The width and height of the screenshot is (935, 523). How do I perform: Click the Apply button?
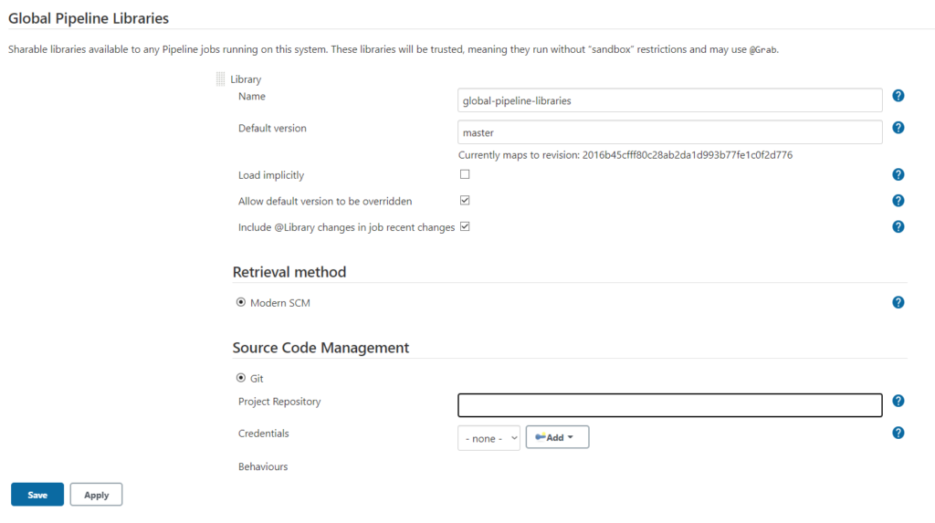pos(96,495)
